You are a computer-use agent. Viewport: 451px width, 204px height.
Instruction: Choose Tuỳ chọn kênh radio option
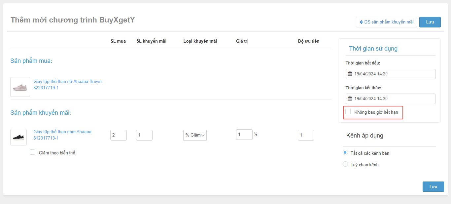tap(345, 164)
